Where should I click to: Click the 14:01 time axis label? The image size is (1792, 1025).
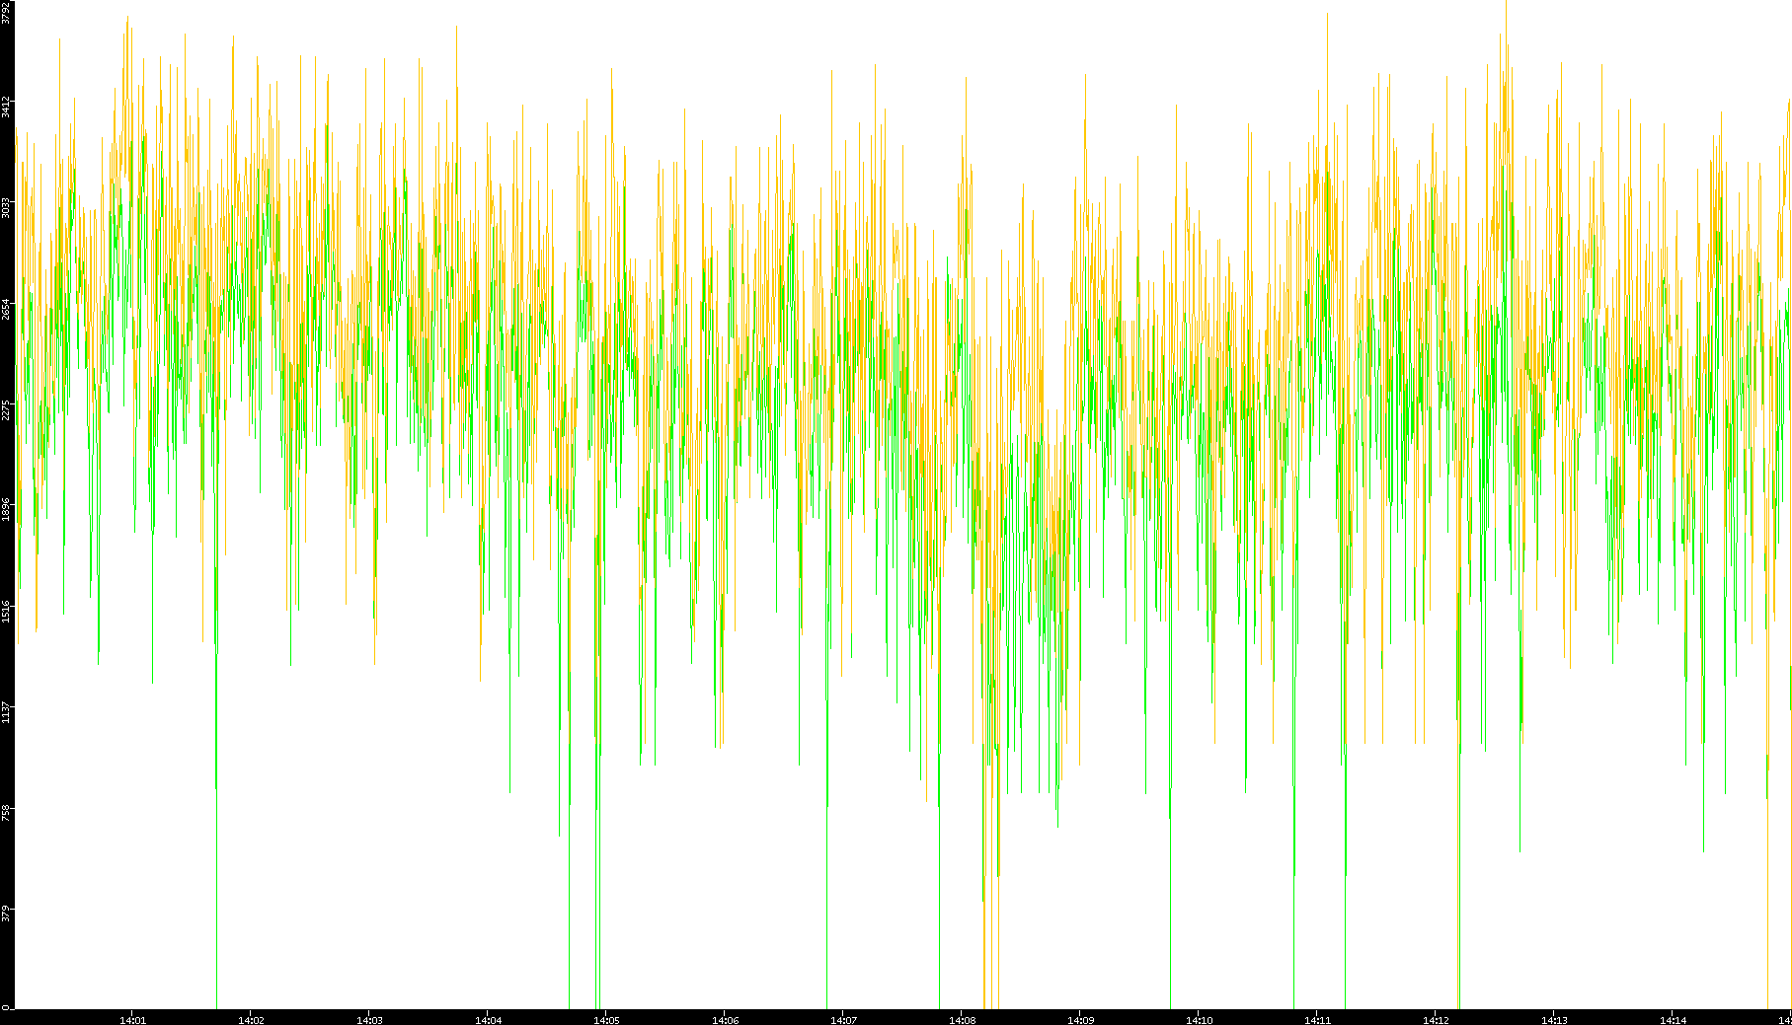(x=132, y=1020)
